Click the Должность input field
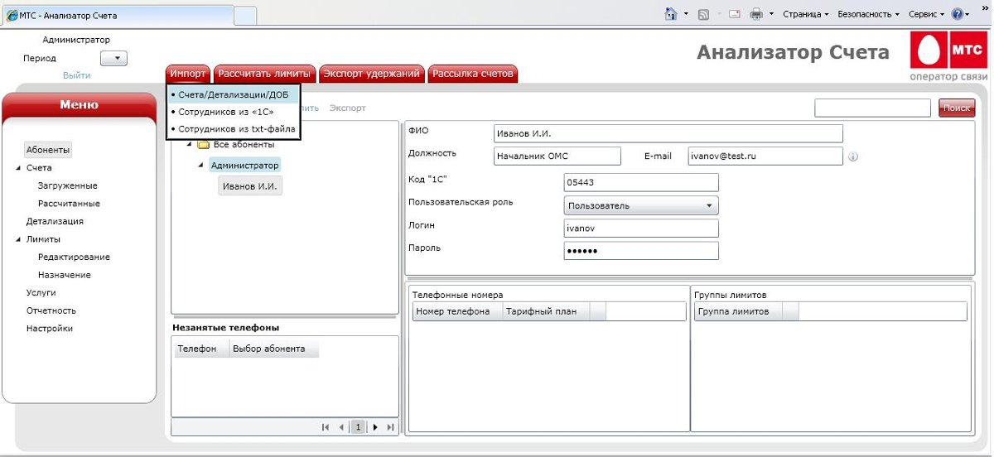The width and height of the screenshot is (994, 457). (557, 156)
